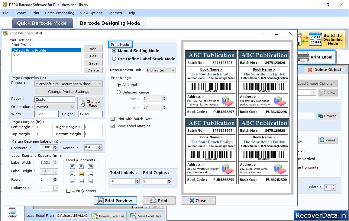Viewport: 349px width, 221px height.
Task: Select Pre Define Label Stock Mode
Action: pos(114,59)
